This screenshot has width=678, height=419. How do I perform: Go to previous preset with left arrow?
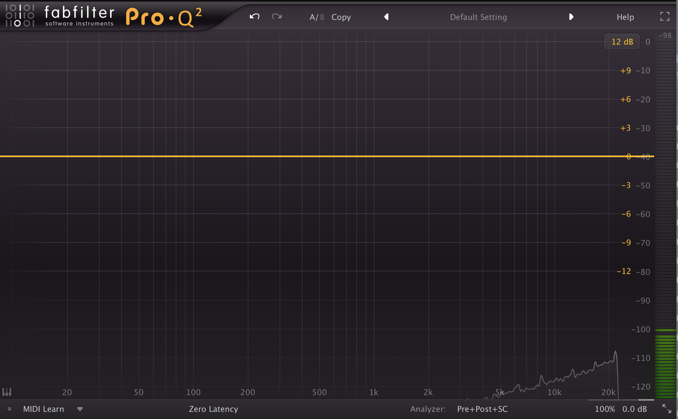point(386,17)
